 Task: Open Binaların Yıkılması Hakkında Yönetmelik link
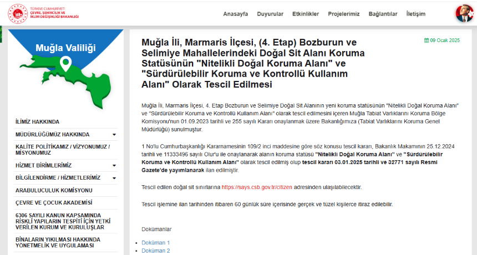pyautogui.click(x=58, y=243)
